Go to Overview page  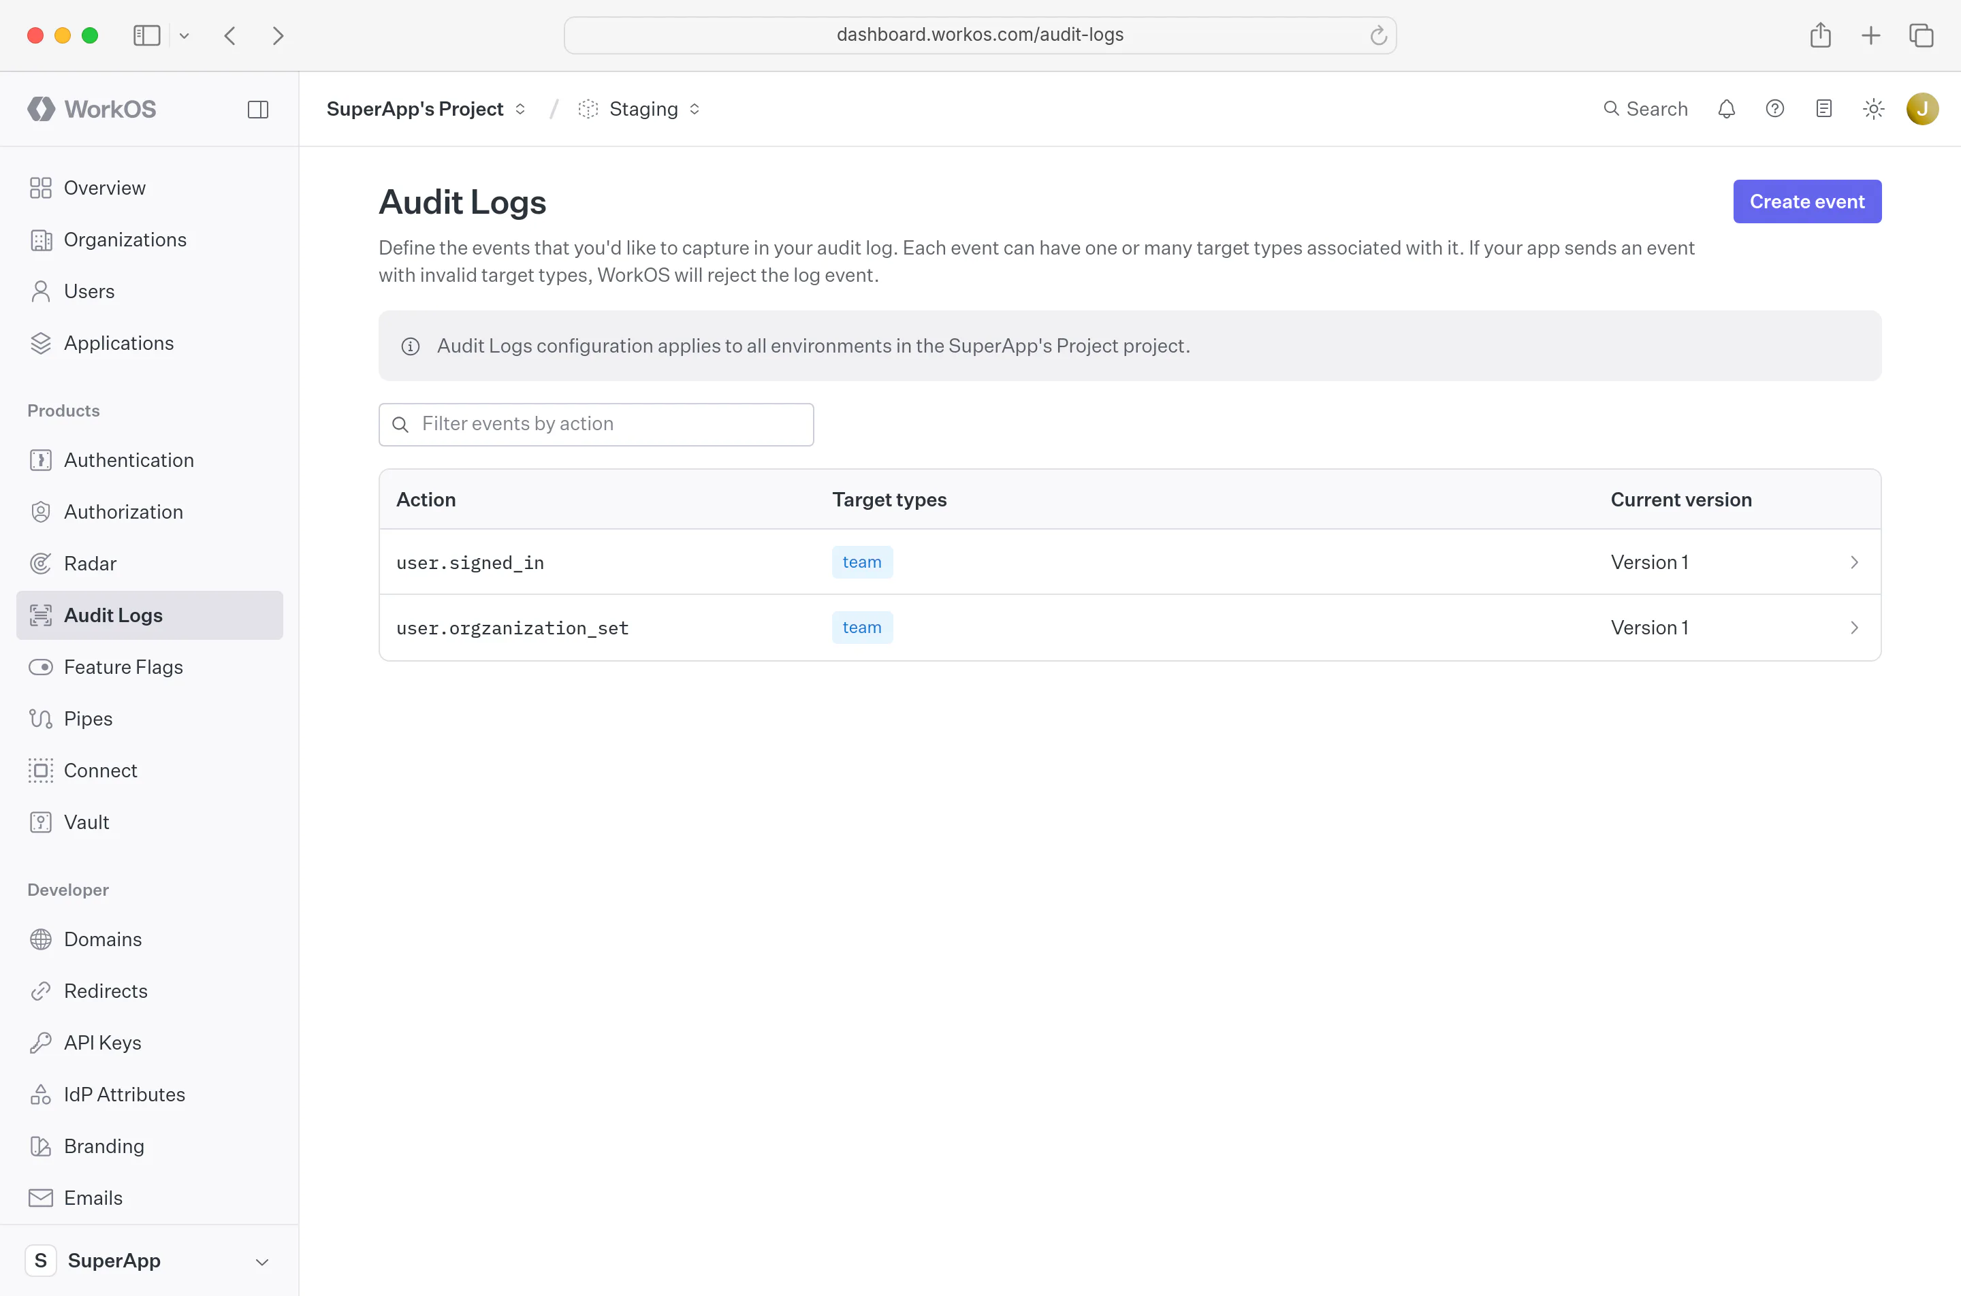150,189
